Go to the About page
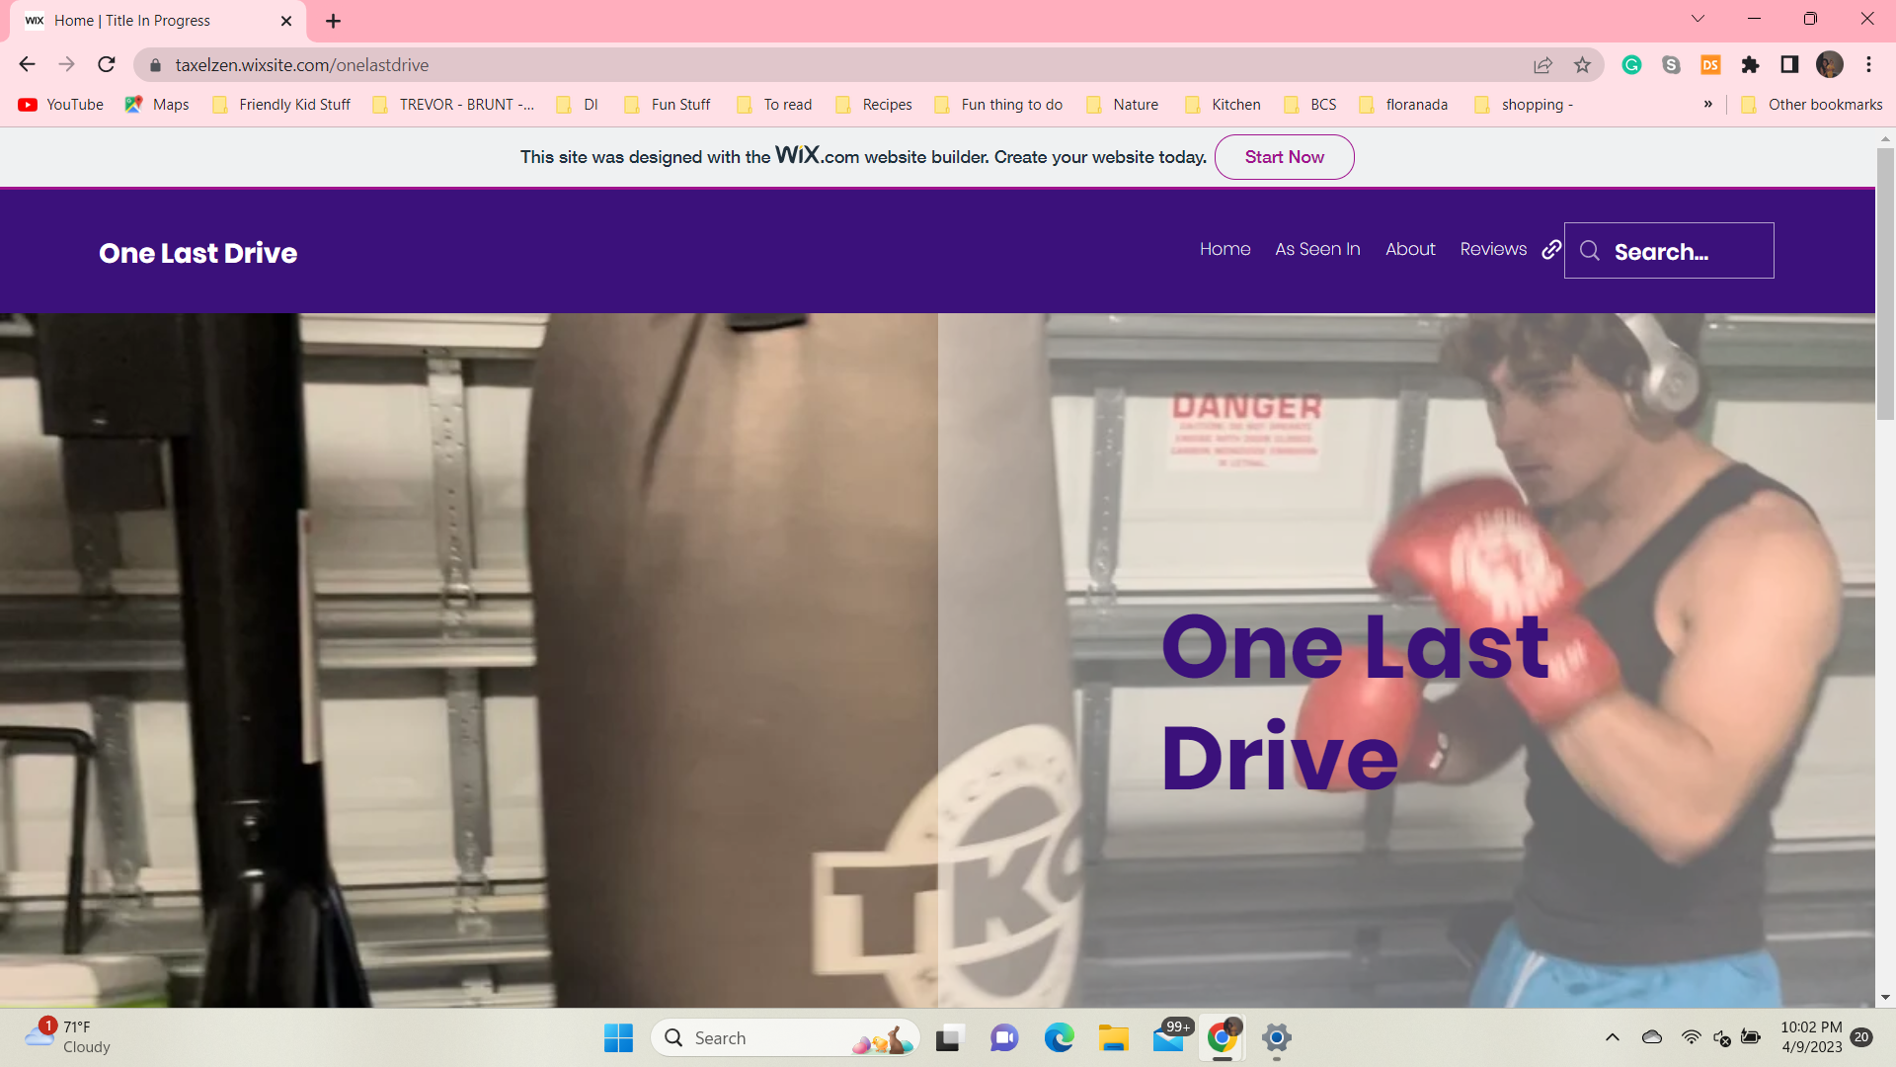This screenshot has width=1896, height=1067. (1409, 249)
